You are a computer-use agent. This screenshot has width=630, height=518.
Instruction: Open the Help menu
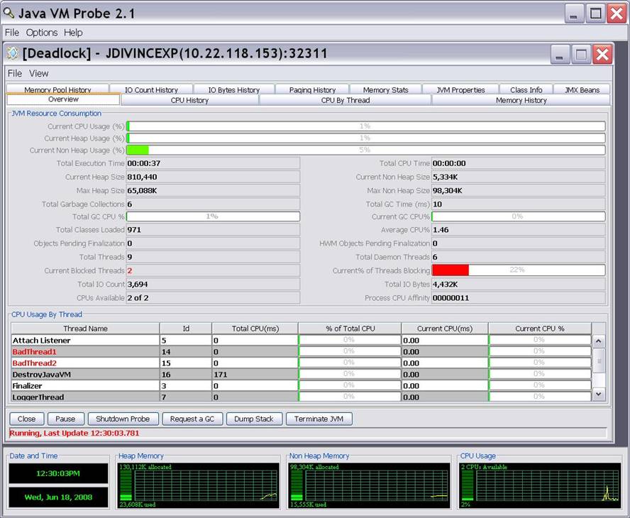pyautogui.click(x=73, y=33)
